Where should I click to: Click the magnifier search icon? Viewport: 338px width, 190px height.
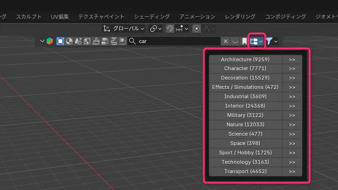click(x=132, y=41)
